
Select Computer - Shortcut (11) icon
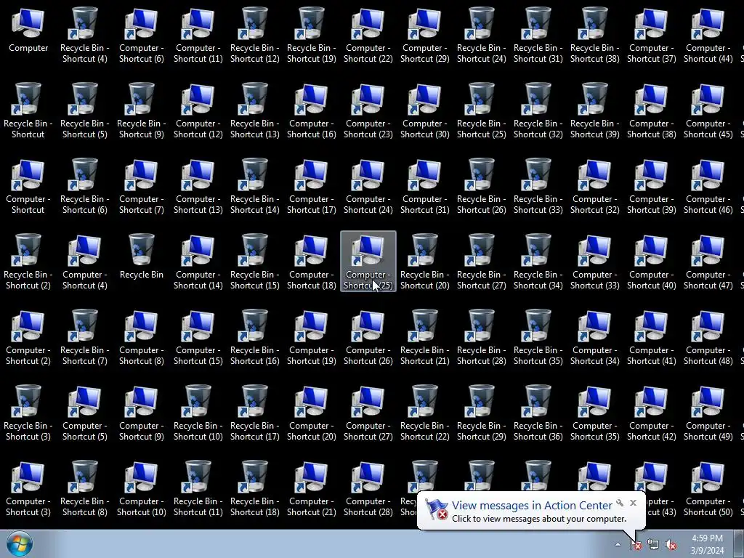click(198, 35)
